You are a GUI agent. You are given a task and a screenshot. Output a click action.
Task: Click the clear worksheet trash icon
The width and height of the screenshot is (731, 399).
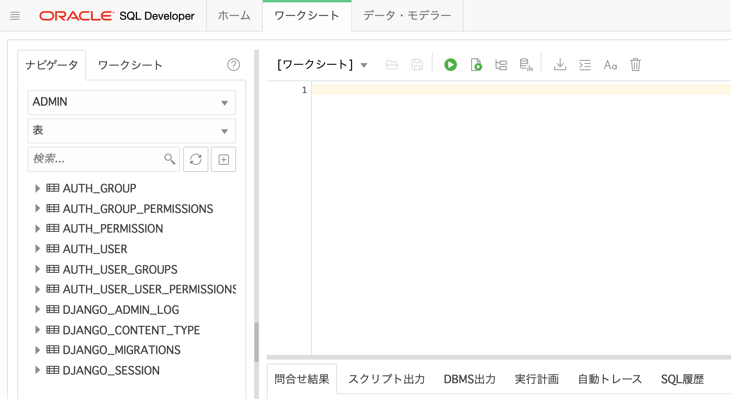pos(635,65)
